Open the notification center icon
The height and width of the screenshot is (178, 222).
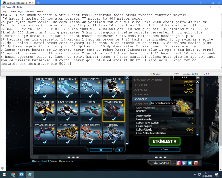[217, 175]
